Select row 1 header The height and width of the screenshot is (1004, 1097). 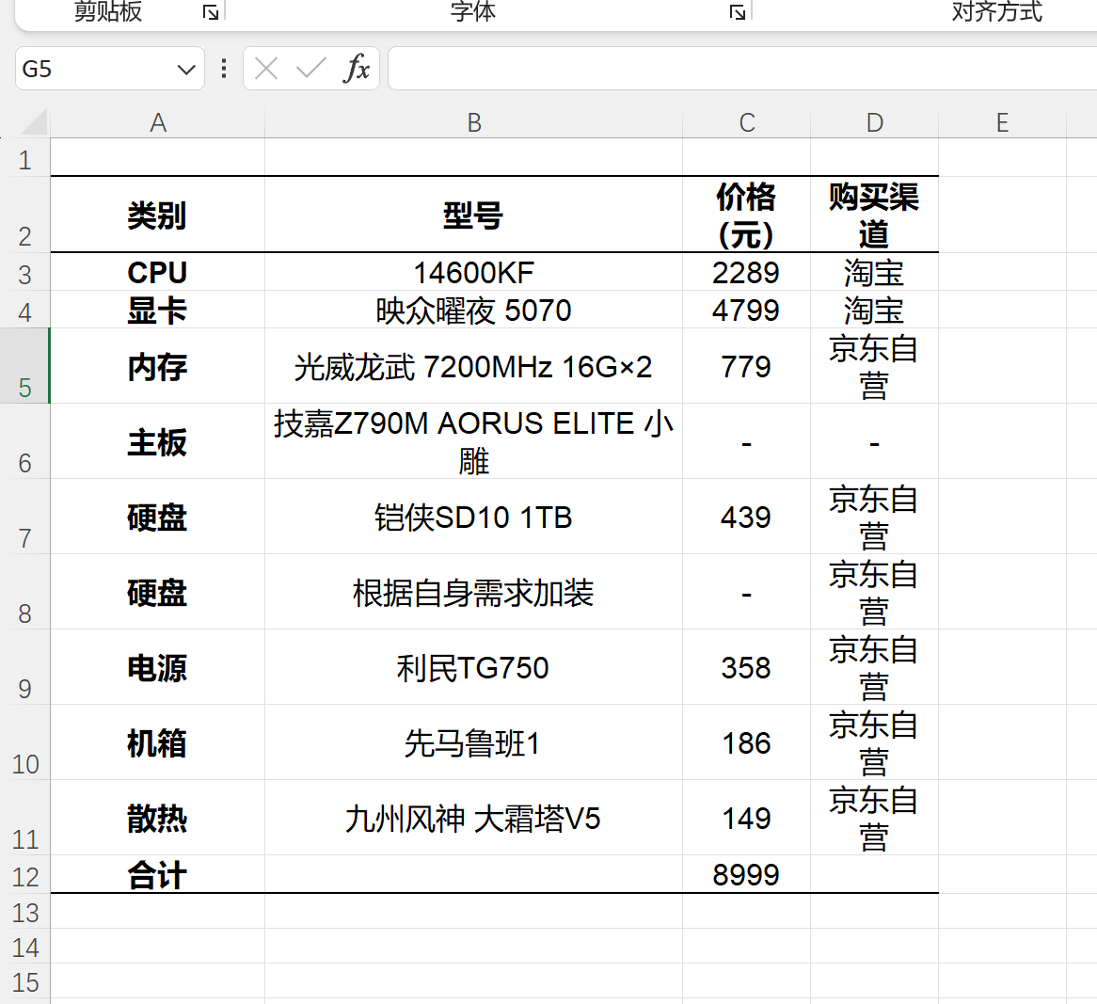(25, 157)
